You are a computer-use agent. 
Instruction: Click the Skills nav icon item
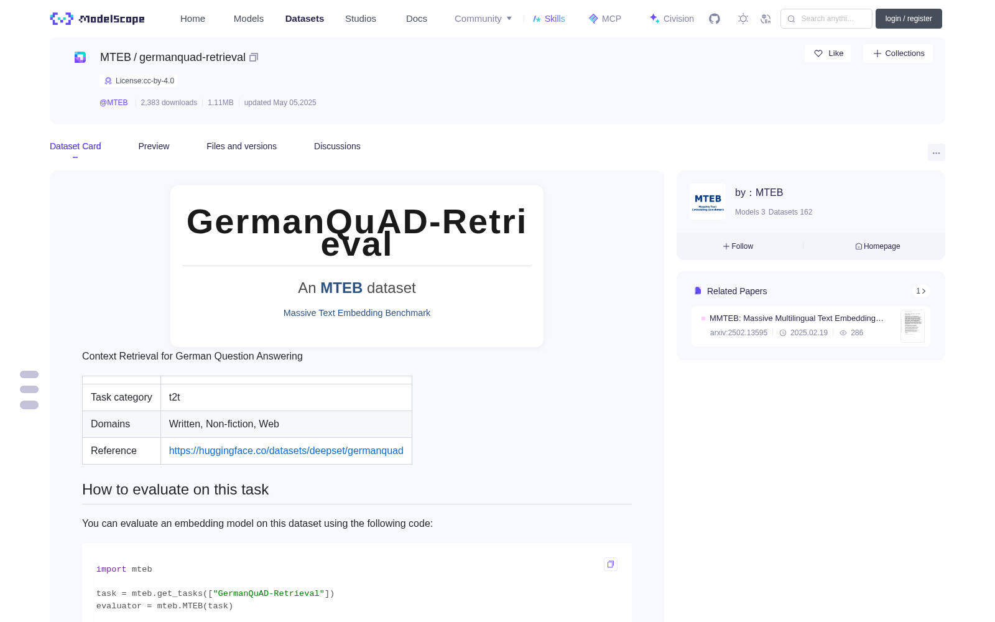click(549, 19)
